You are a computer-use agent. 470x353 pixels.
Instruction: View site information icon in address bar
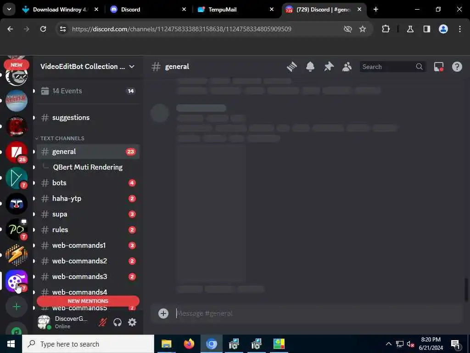(62, 29)
